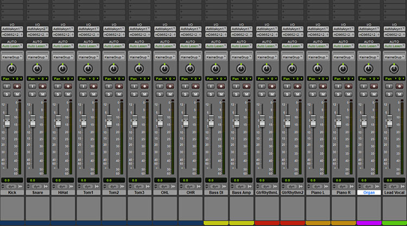Open Snare track input selector AdMoAryn2
Viewport: 407px width, 226px height.
point(37,29)
